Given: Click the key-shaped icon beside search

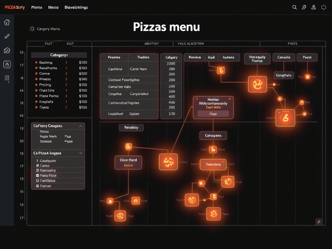Looking at the screenshot, I should coord(304,7).
